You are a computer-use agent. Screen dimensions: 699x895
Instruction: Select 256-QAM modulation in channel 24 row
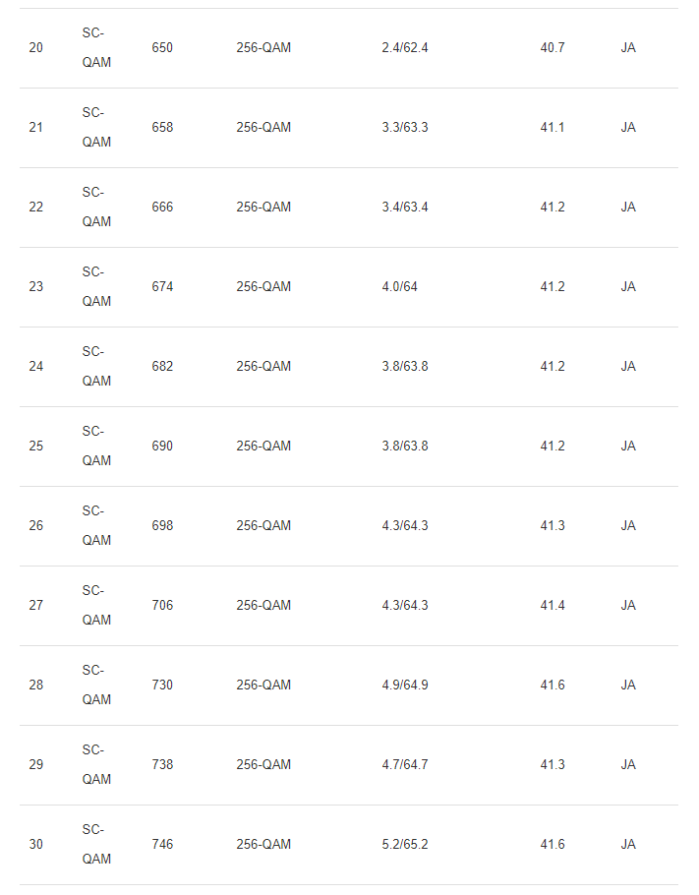(x=263, y=367)
